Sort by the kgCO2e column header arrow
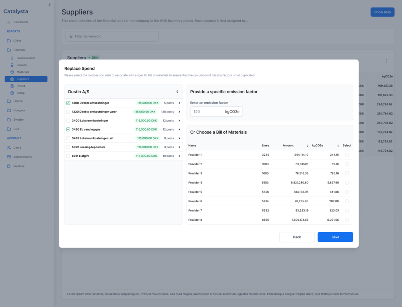Viewport: 402px width, 307px height. pyautogui.click(x=338, y=145)
